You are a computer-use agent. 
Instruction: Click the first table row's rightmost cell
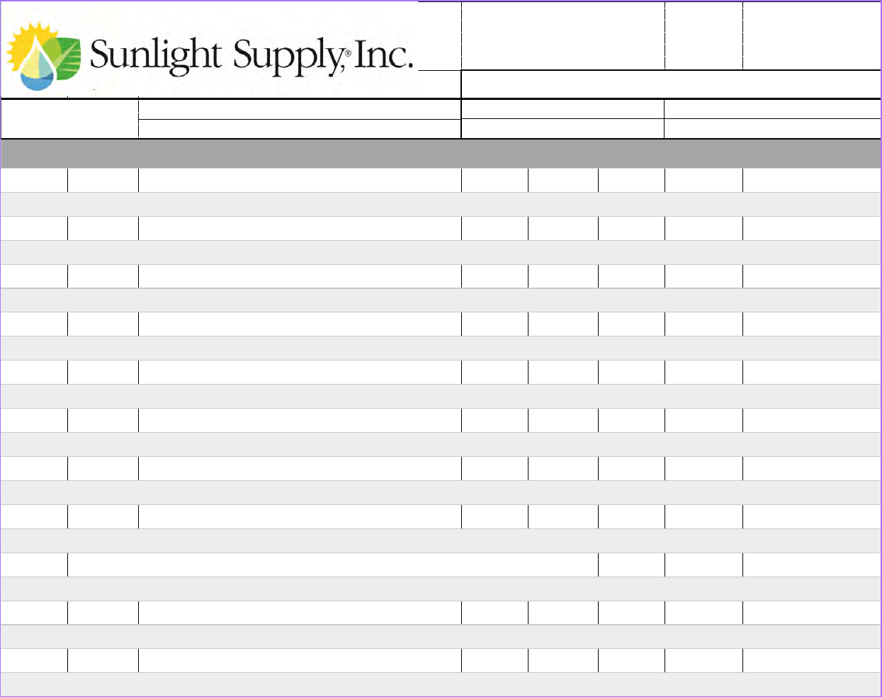click(x=811, y=180)
